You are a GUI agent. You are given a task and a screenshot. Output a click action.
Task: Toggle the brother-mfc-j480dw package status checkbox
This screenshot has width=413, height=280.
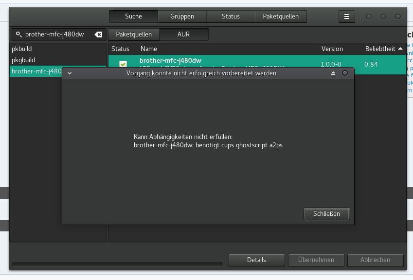point(123,64)
